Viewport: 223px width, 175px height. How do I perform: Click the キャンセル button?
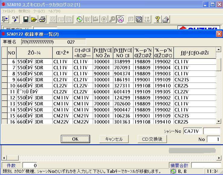pos(114,139)
